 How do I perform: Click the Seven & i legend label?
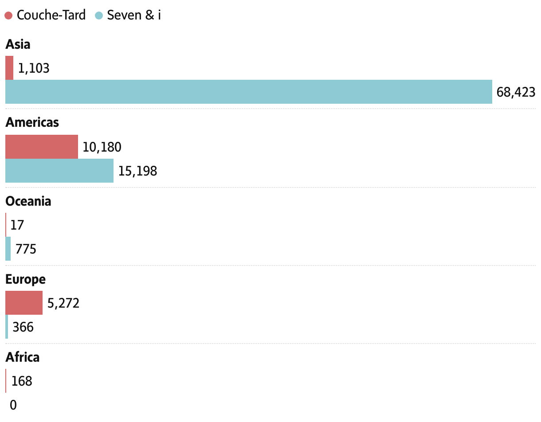[x=134, y=15]
